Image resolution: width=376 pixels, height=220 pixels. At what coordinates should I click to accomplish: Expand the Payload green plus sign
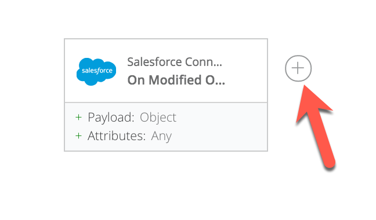[x=78, y=118]
